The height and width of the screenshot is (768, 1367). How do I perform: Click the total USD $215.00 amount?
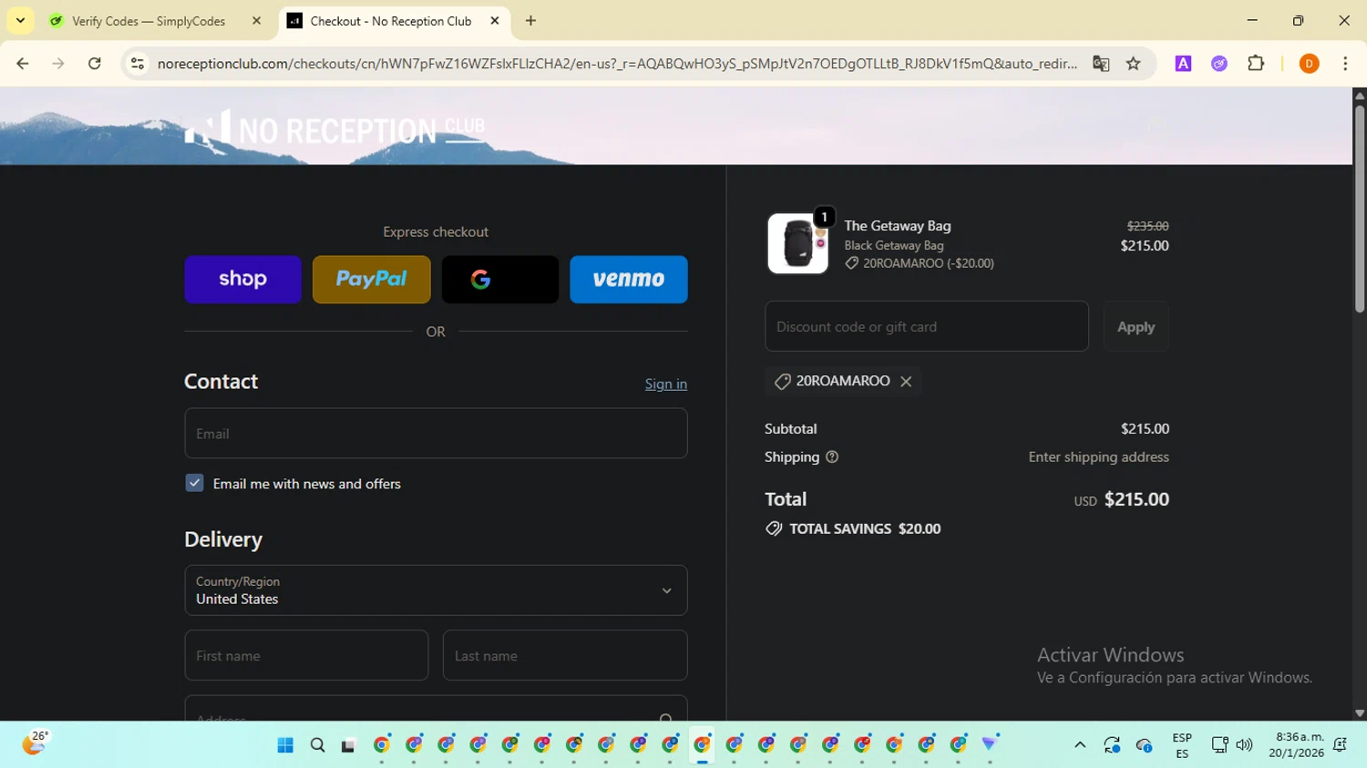click(1121, 499)
